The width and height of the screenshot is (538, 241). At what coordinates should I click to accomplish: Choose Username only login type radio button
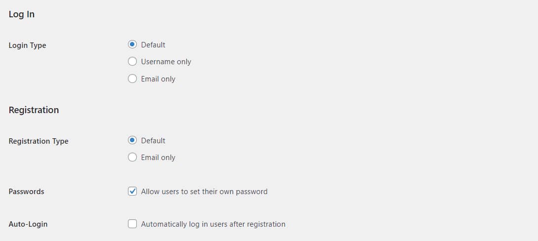132,62
